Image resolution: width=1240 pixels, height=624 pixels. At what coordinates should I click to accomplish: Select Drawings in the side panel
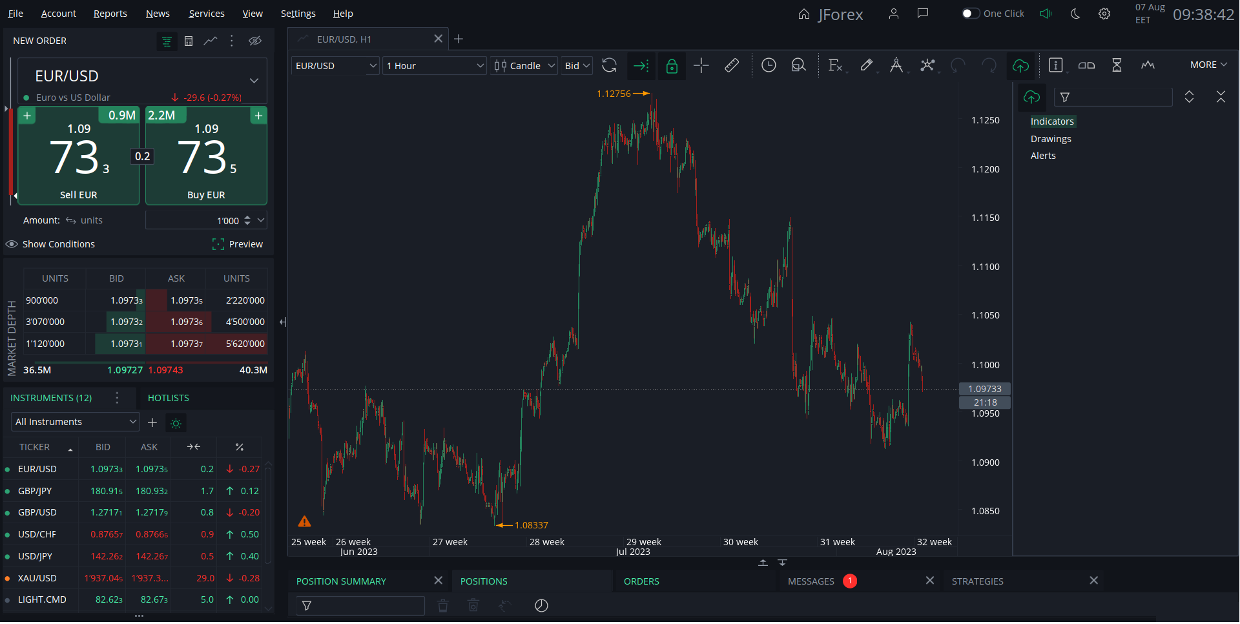tap(1051, 140)
